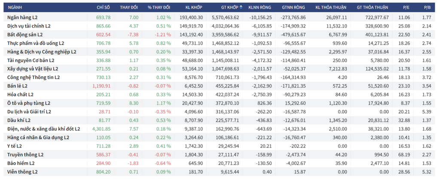The width and height of the screenshot is (440, 179).
Task: Select Dịch vụ tài chính L2 sector
Action: (x=29, y=26)
